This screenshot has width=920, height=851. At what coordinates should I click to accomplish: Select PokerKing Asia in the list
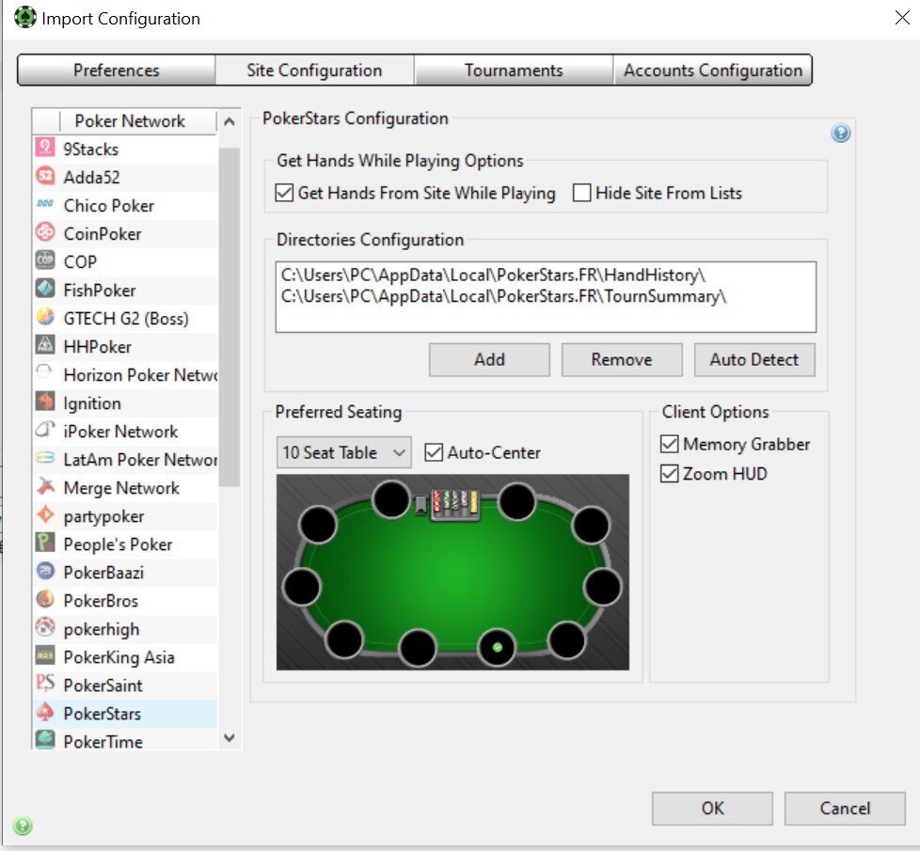pos(125,657)
